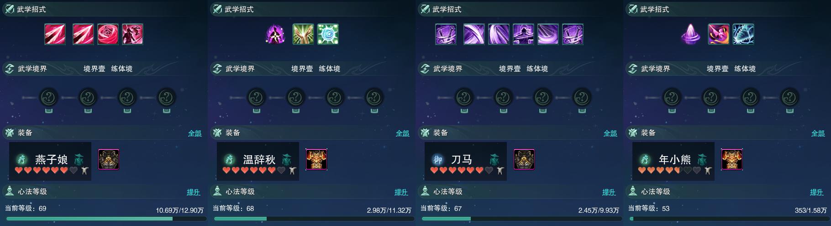
Task: Click first realm node in 燕子娘 panel
Action: [x=49, y=98]
